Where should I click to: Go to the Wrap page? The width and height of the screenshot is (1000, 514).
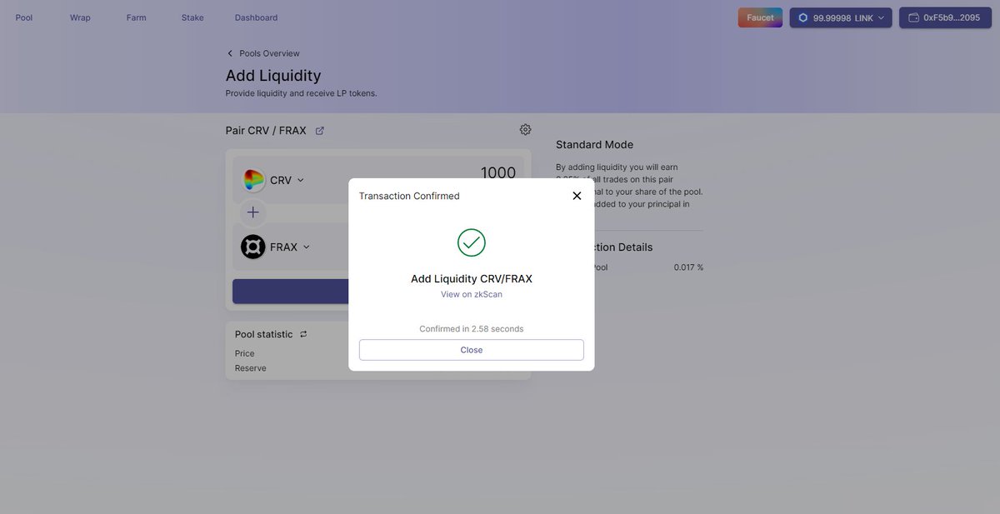80,17
